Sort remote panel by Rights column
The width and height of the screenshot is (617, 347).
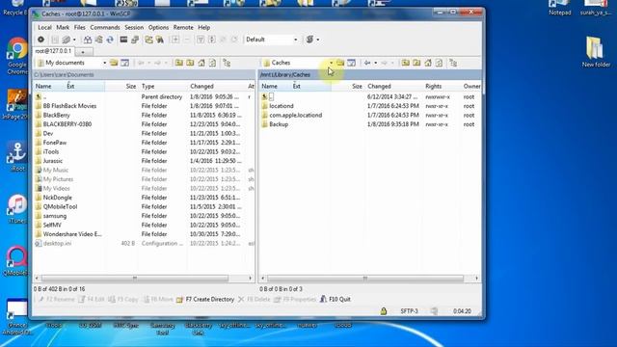(x=433, y=86)
